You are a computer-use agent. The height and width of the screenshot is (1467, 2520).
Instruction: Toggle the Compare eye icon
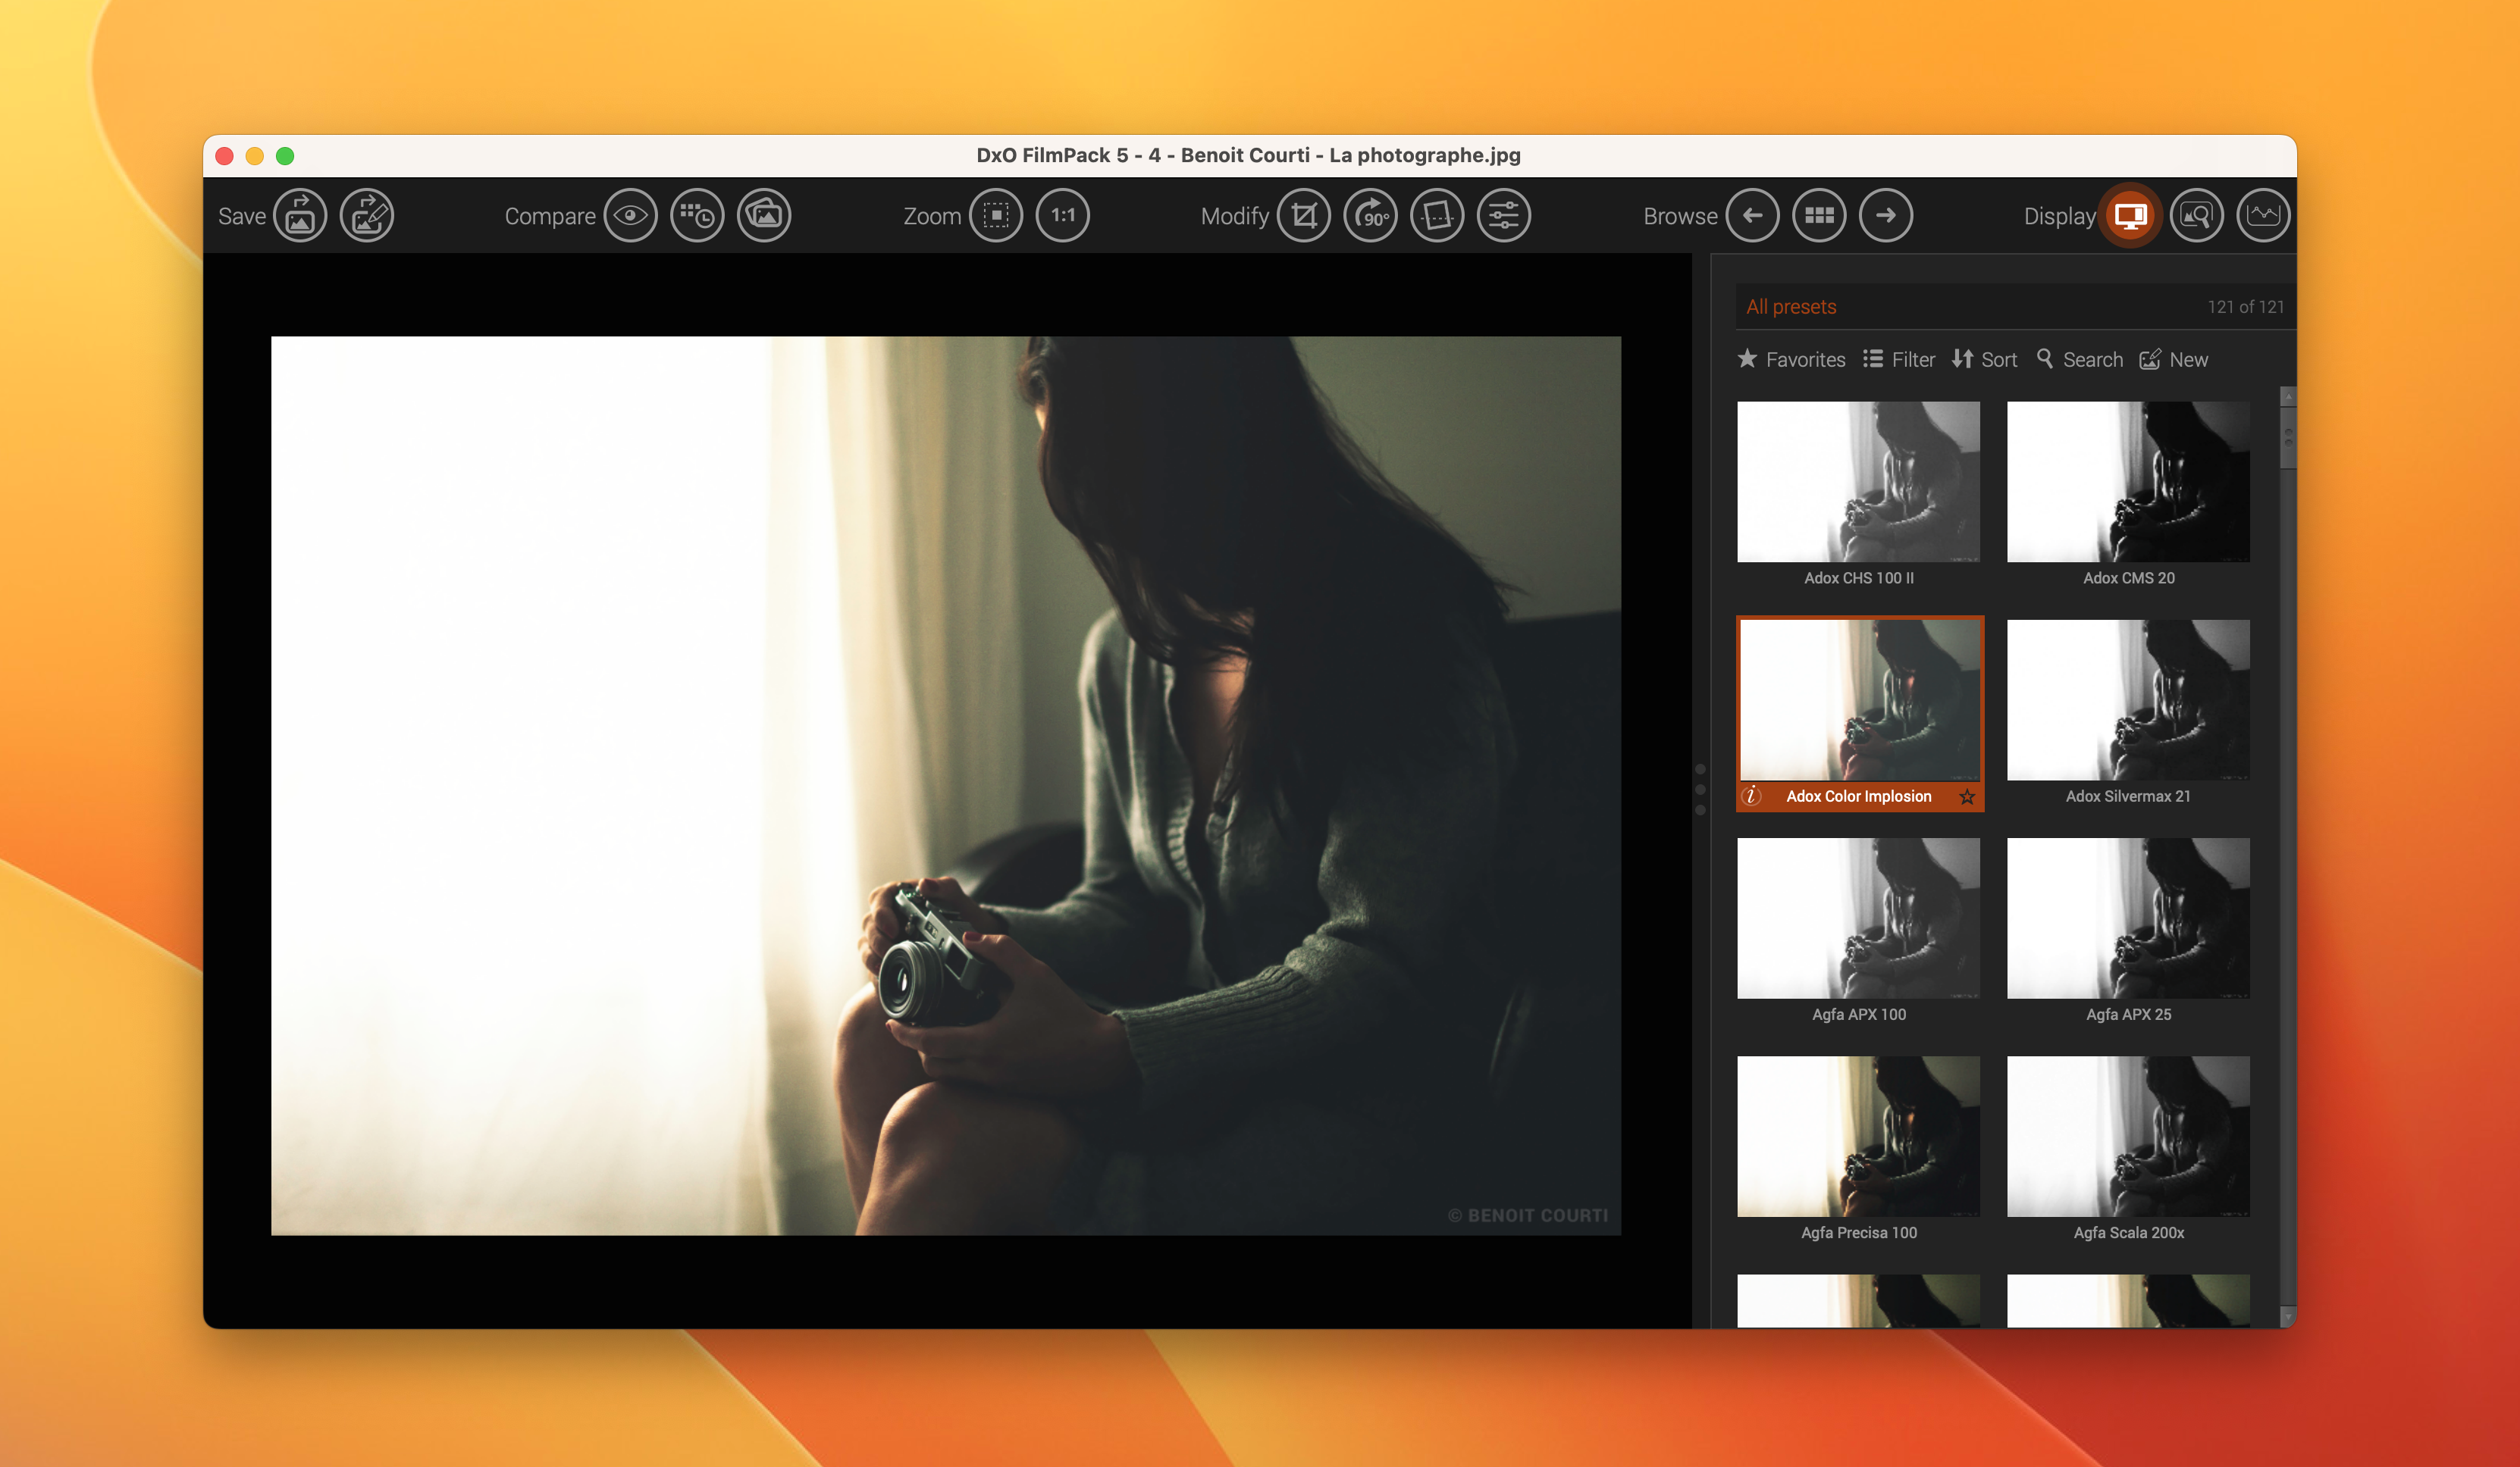pos(630,216)
